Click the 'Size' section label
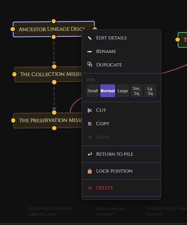Image resolution: width=187 pixels, height=225 pixels. coord(91,80)
